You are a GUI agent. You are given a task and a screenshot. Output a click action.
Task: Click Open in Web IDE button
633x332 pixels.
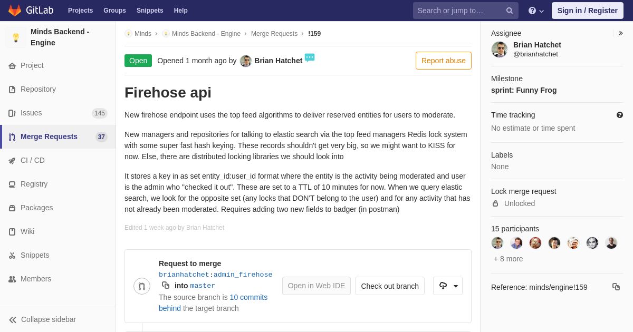(x=316, y=286)
